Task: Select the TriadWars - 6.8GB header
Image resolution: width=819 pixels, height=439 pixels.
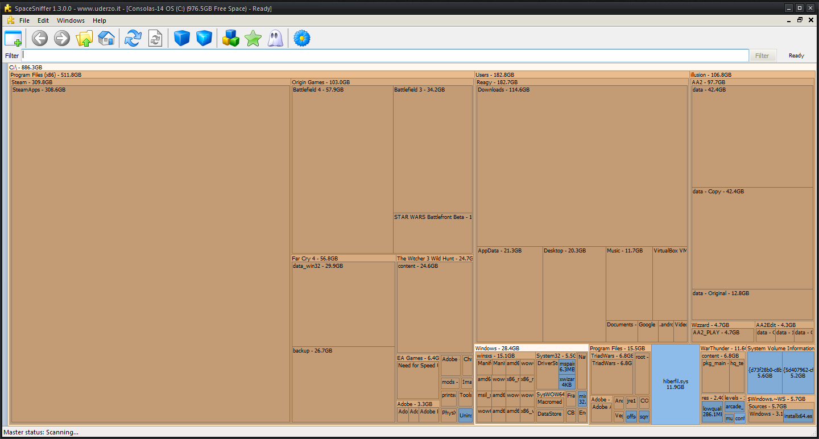Action: point(611,355)
